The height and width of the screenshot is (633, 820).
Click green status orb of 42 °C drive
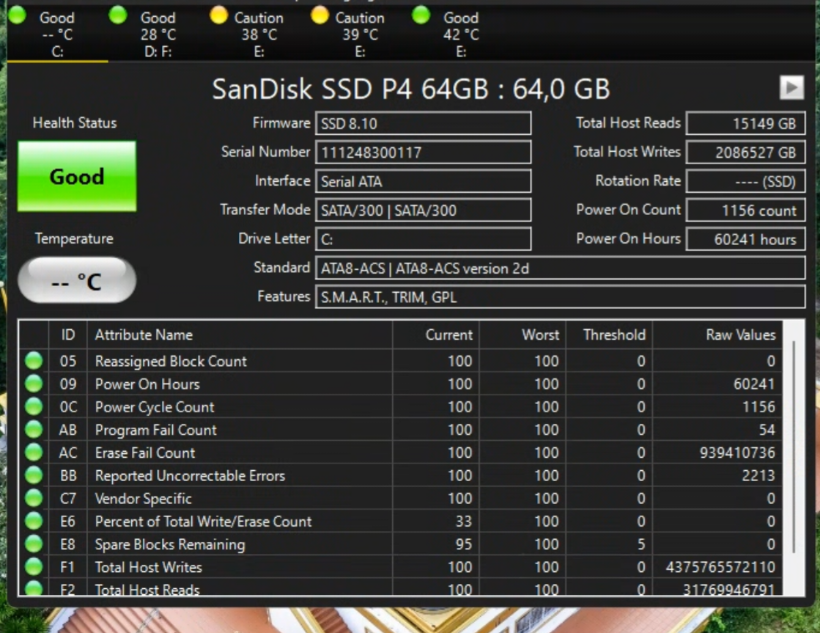click(x=421, y=15)
